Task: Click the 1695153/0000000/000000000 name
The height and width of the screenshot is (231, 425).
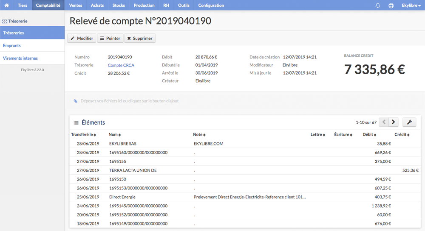Action: click(138, 188)
